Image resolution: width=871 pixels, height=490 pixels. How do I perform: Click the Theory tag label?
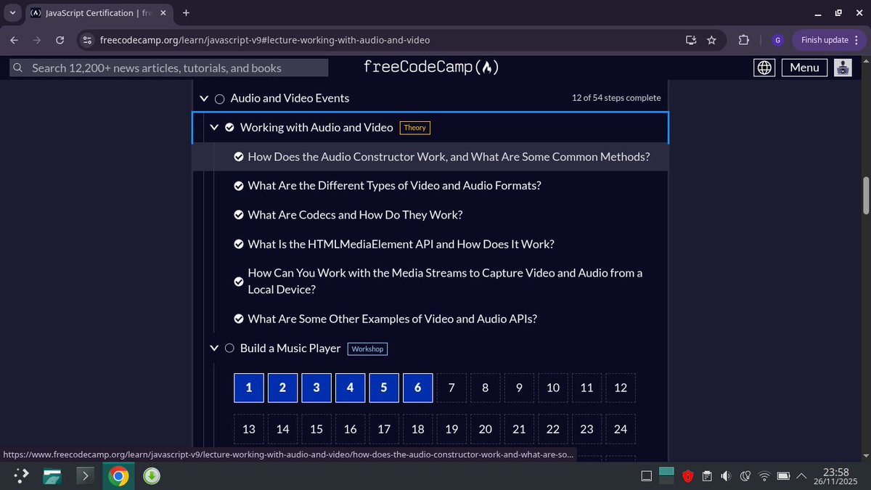(415, 128)
